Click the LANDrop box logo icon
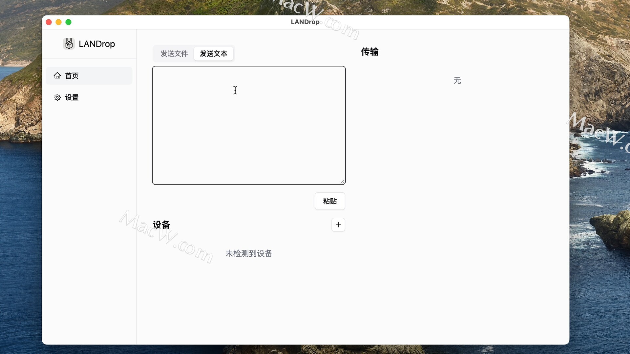The image size is (630, 354). coord(69,44)
